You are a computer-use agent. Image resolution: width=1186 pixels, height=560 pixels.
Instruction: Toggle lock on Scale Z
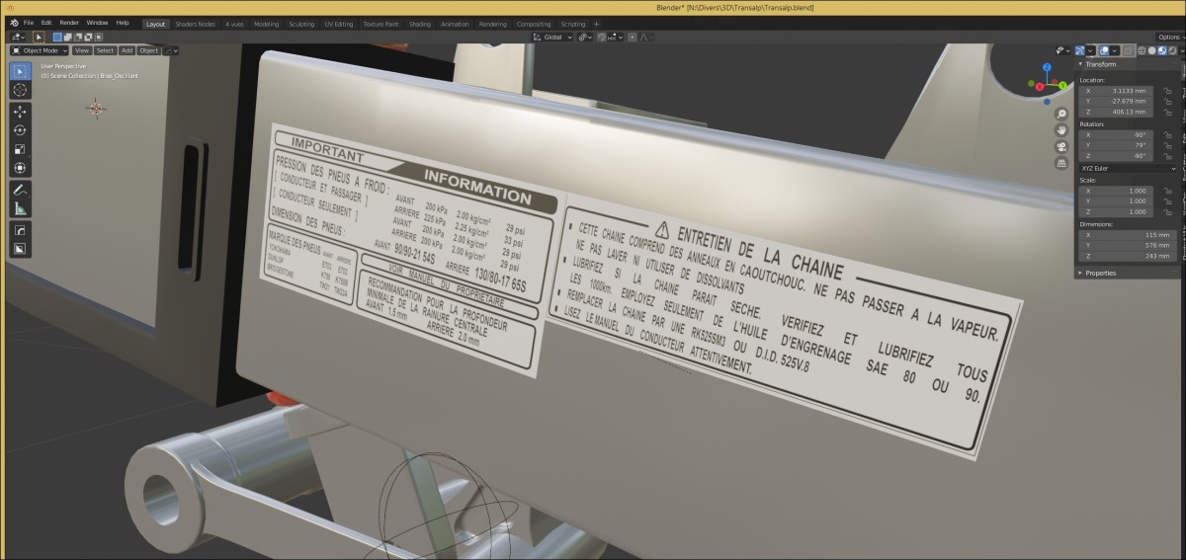pos(1168,211)
